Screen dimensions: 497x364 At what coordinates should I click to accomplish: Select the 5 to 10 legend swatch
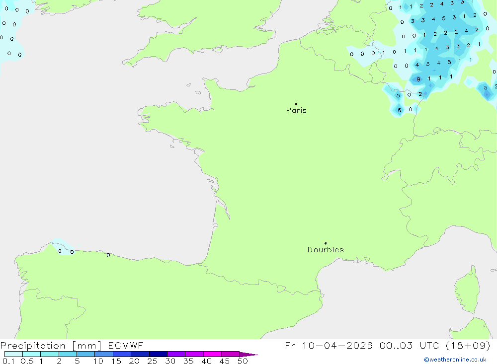point(85,355)
